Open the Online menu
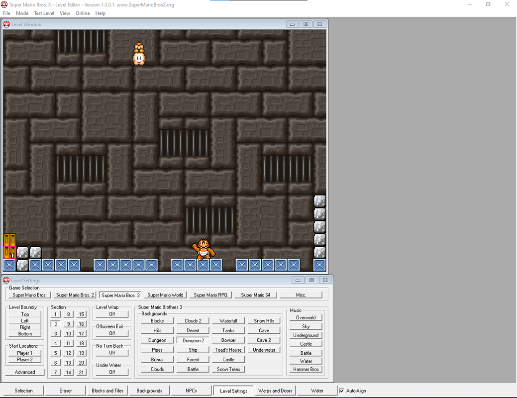 click(x=83, y=13)
